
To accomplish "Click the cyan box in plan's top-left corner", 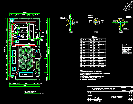I will [x=12, y=20].
